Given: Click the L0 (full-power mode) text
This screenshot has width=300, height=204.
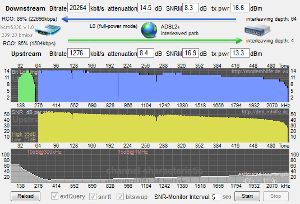Looking at the screenshot, I should 113,26.
